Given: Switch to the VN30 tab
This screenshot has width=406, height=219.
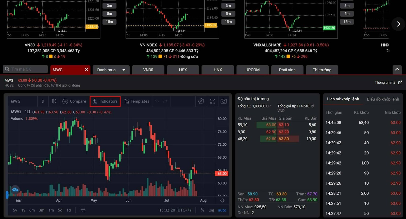Looking at the screenshot, I should [x=148, y=70].
